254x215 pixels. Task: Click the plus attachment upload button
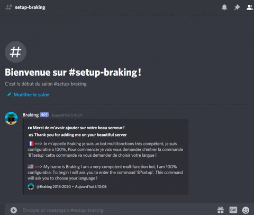[x=14, y=210]
